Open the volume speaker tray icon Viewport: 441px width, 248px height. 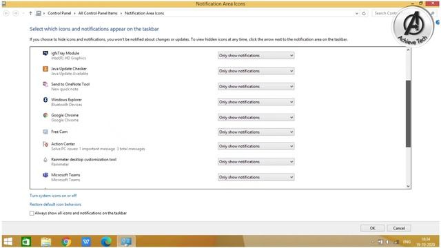click(x=387, y=242)
